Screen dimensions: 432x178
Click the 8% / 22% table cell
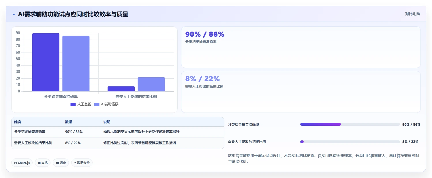pos(73,143)
